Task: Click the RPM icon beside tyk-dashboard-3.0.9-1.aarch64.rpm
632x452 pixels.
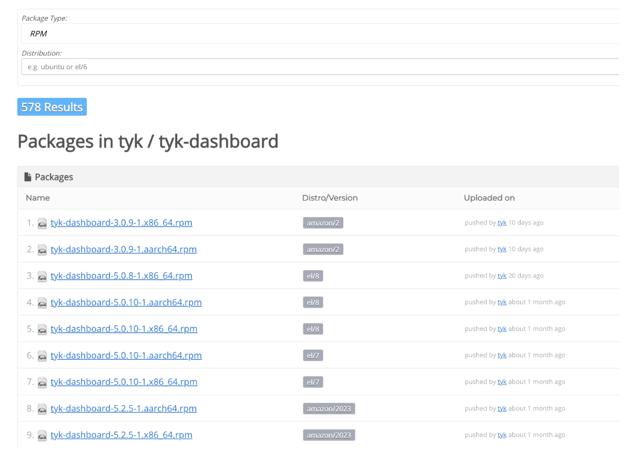Action: point(42,250)
